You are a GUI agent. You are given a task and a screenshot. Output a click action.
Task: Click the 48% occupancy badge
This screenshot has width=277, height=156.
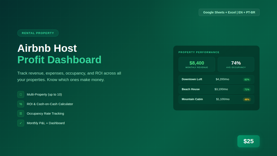click(247, 99)
